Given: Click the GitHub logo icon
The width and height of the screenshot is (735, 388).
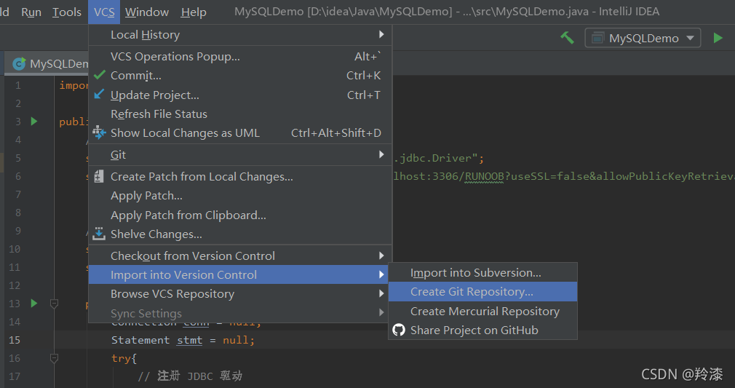Looking at the screenshot, I should click(399, 330).
